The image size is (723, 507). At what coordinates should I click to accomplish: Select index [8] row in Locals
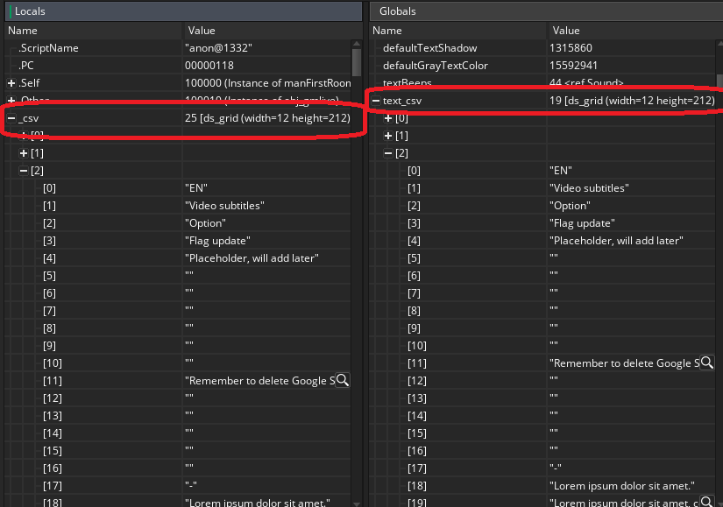(178, 328)
